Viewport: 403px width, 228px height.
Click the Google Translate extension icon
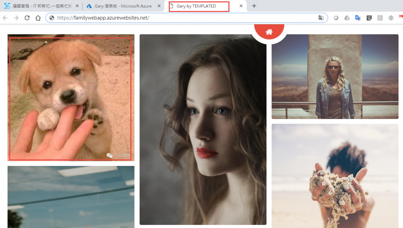point(358,18)
